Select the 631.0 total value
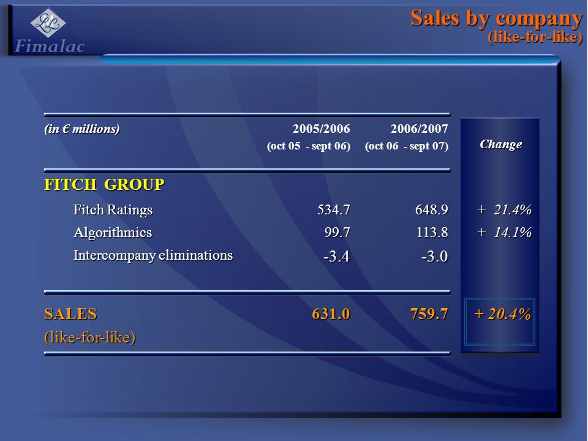588x441 pixels. point(331,314)
